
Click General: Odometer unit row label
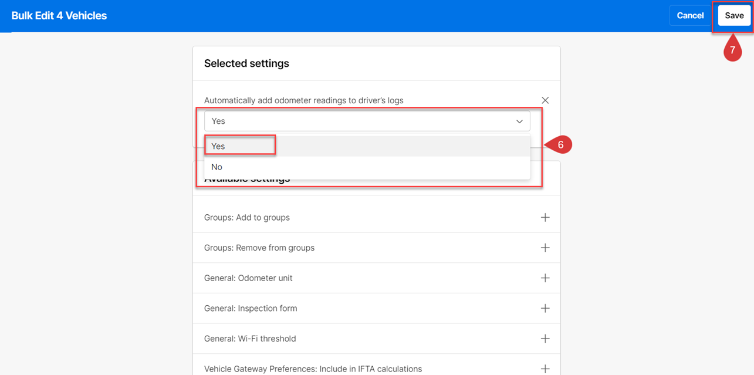248,278
